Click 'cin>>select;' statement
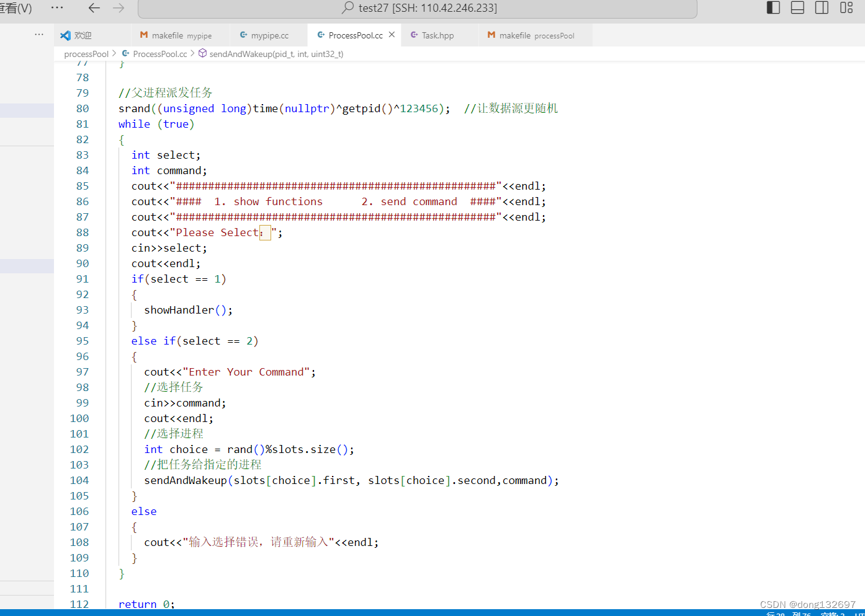 click(x=169, y=248)
